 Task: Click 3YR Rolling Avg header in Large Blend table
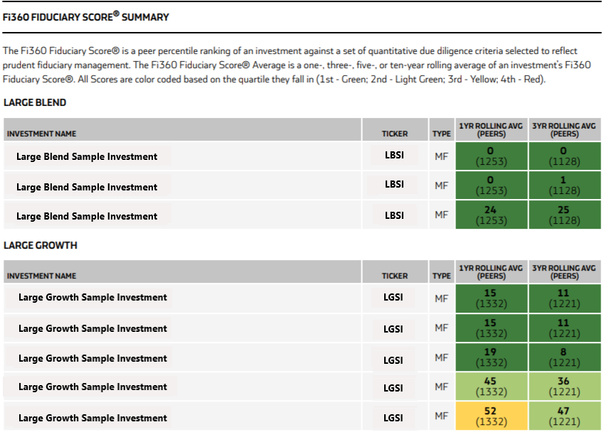564,129
